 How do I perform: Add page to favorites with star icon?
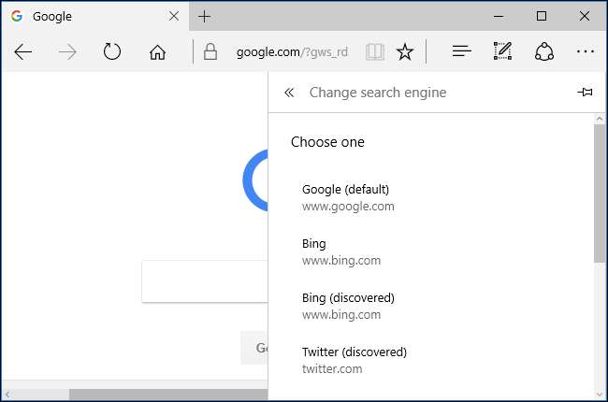point(404,52)
